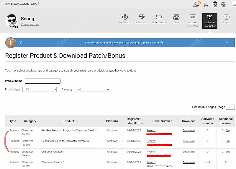Open the Dynamic Wrinkle System banner link
Viewport: 236px width, 169px height.
(x=124, y=43)
